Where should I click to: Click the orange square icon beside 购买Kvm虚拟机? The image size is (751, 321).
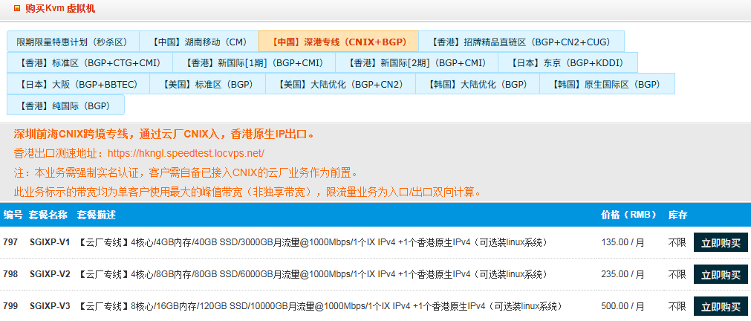tap(17, 8)
